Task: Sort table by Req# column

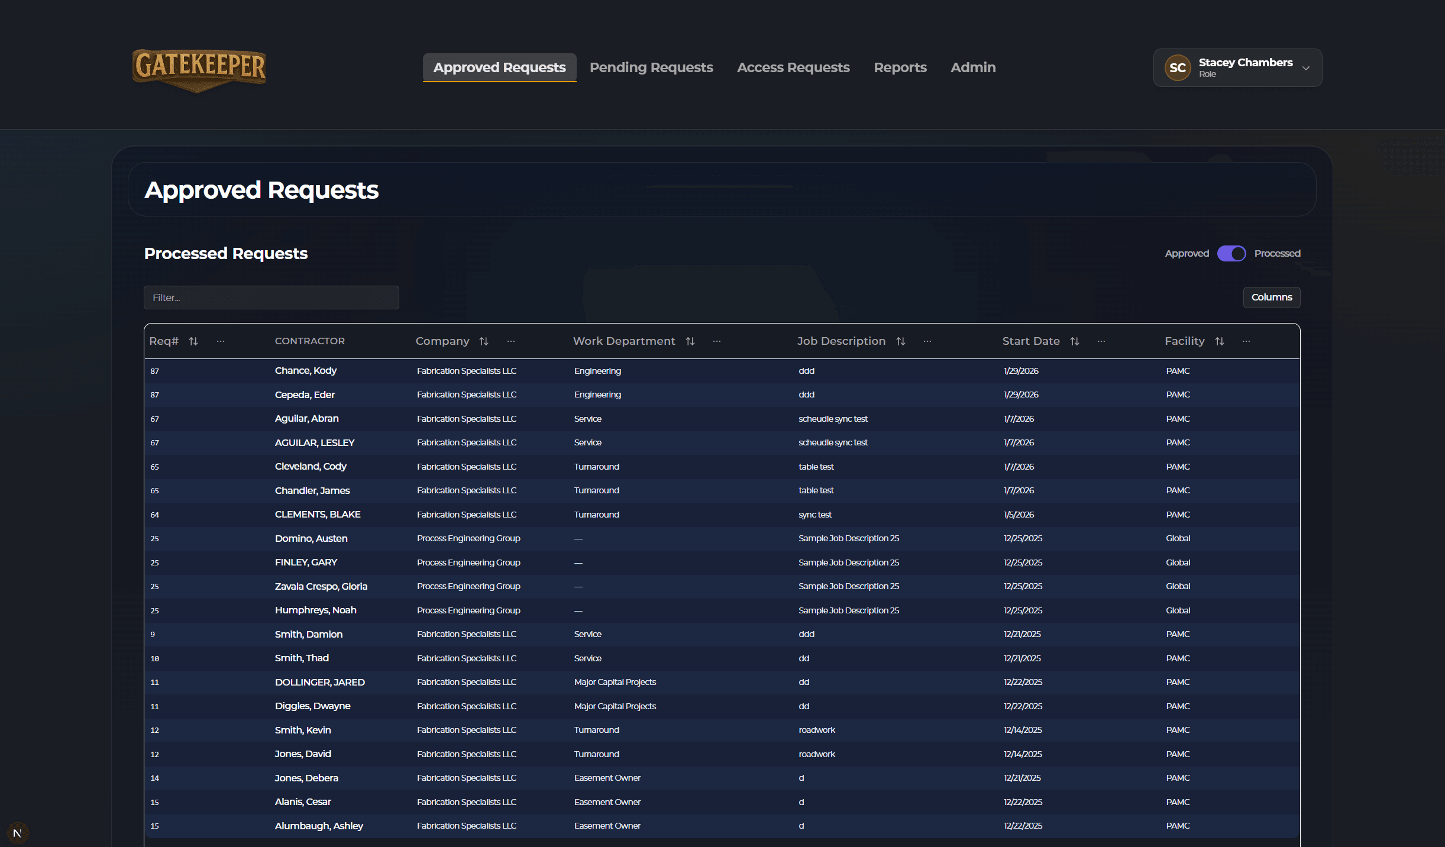Action: click(x=193, y=341)
